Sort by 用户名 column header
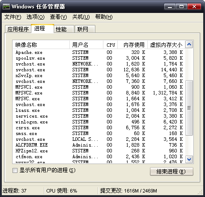This screenshot has height=197, width=205. click(86, 45)
